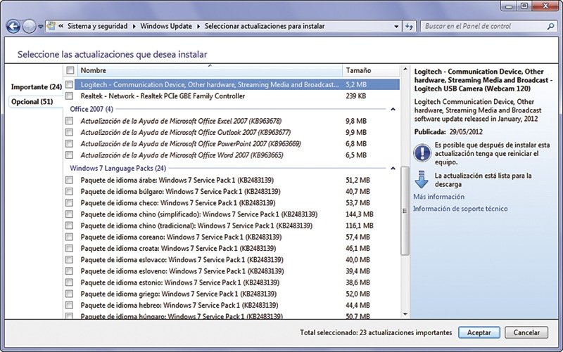The image size is (563, 352).
Task: Open submenu arrow after Sistema y seguridad
Action: click(x=134, y=26)
